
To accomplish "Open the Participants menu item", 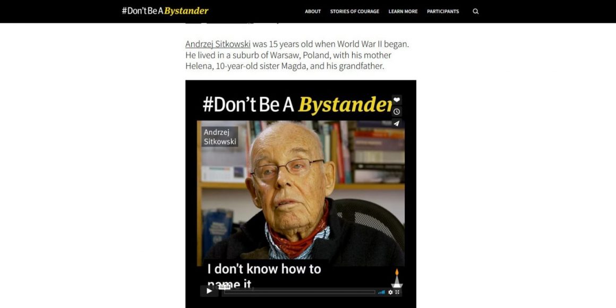I will 443,11.
